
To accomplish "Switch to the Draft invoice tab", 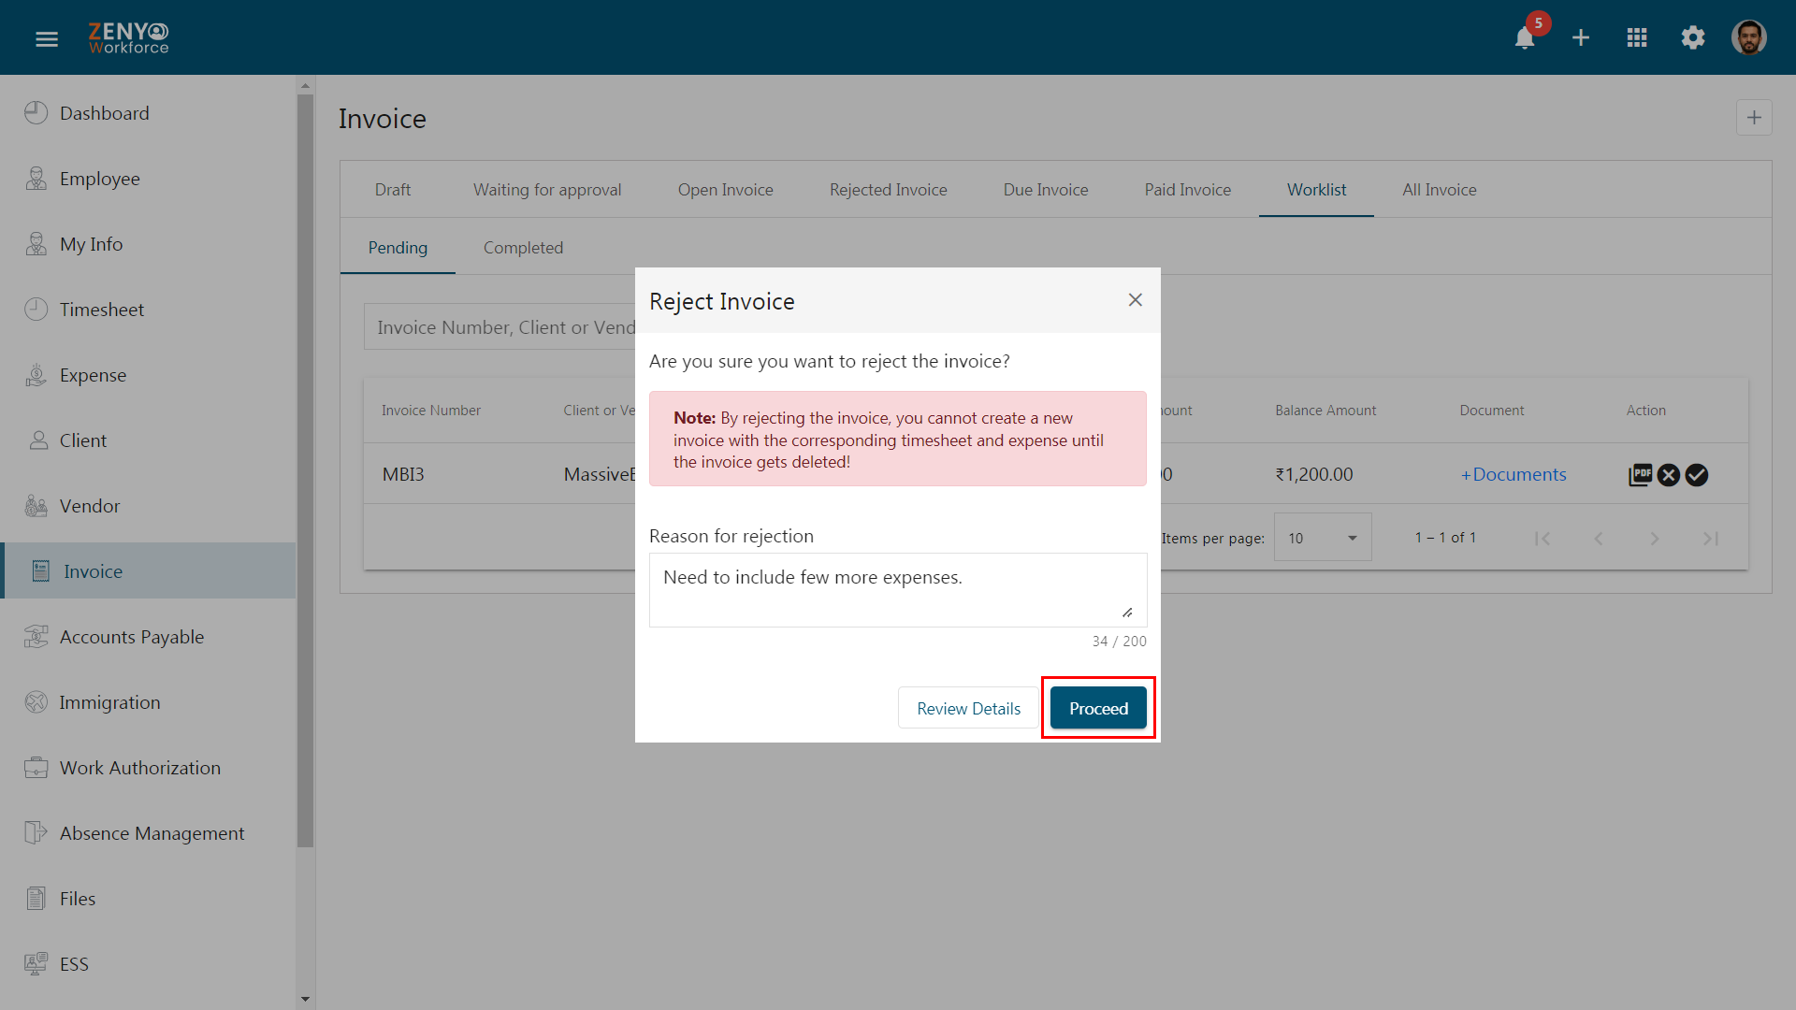I will 392,189.
